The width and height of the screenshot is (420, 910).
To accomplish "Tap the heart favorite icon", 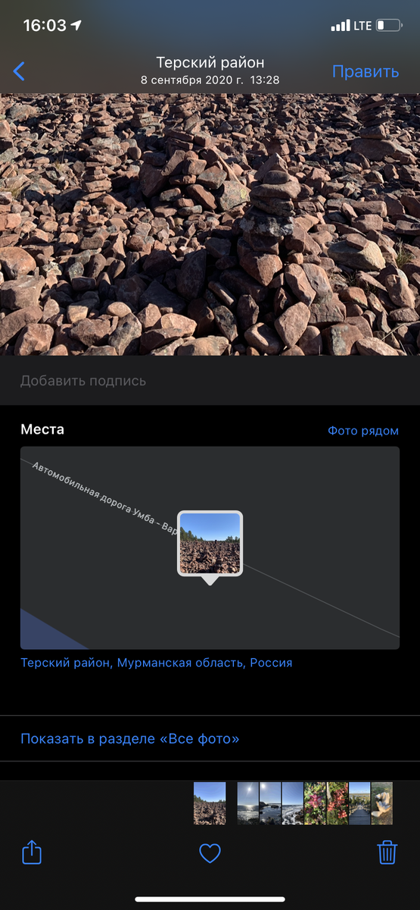I will (210, 854).
